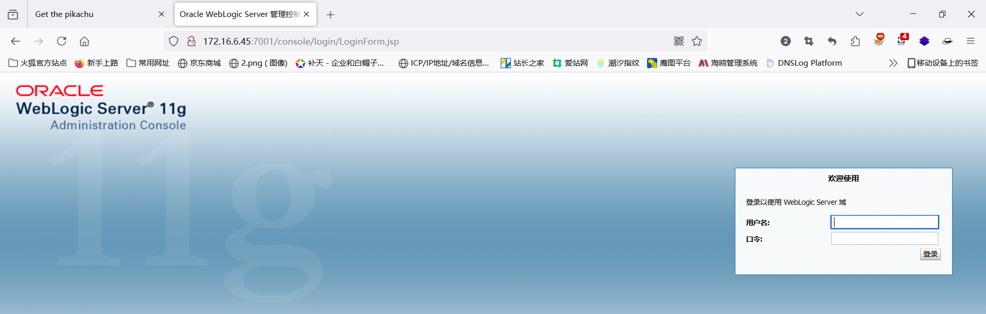This screenshot has width=986, height=314.
Task: Open a new tab with plus button
Action: click(331, 15)
